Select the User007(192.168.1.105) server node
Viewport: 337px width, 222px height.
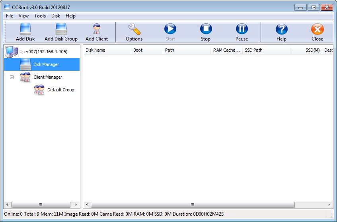43,52
